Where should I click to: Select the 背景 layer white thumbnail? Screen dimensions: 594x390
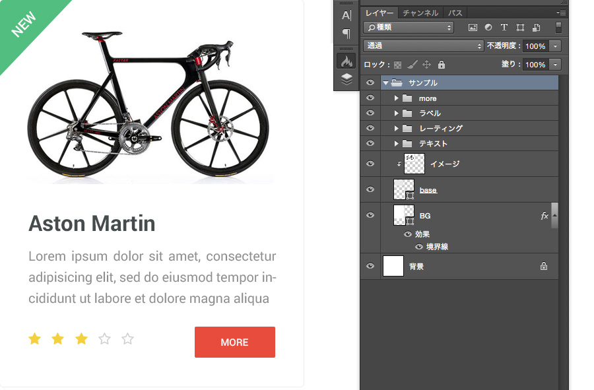(x=393, y=266)
